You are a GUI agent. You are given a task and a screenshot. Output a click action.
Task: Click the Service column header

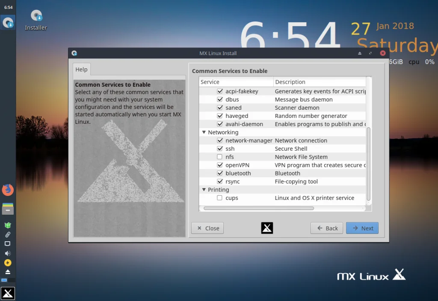tap(236, 82)
